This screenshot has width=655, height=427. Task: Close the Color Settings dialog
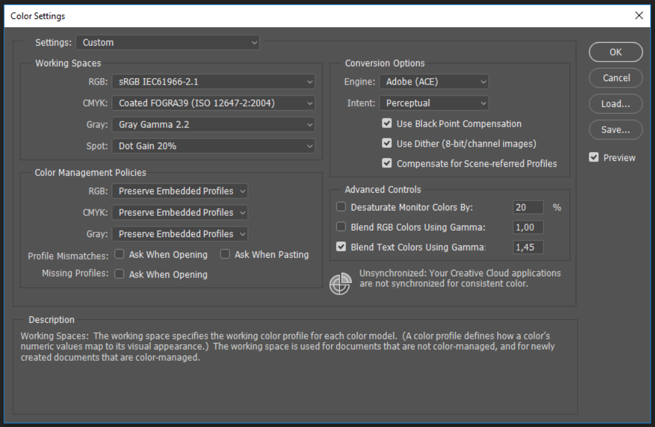click(x=638, y=16)
